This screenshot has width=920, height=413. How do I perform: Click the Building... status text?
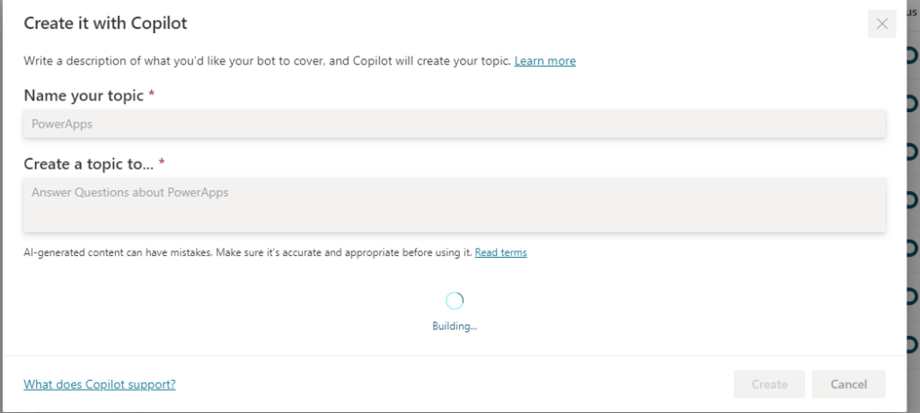point(455,326)
